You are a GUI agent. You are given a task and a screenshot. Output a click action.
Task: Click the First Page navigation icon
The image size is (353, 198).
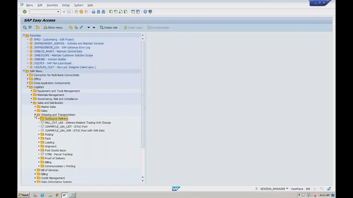(x=111, y=12)
